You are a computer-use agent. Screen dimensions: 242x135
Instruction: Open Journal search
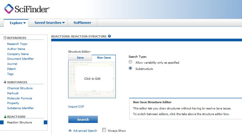12,64
